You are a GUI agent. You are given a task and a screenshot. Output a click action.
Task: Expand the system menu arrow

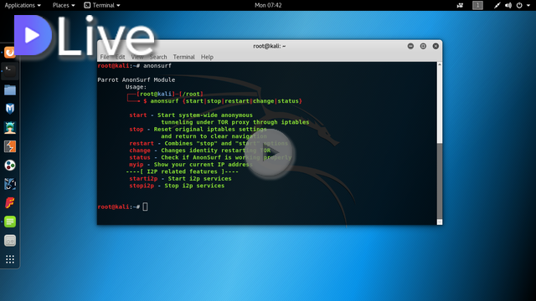[528, 6]
